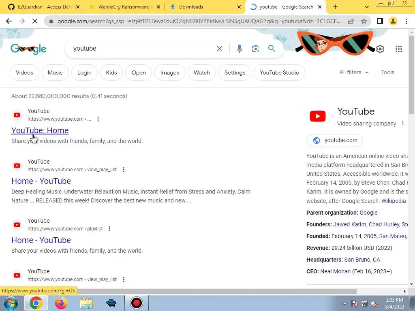This screenshot has width=415, height=311.
Task: Expand the All filters dropdown
Action: pyautogui.click(x=354, y=72)
